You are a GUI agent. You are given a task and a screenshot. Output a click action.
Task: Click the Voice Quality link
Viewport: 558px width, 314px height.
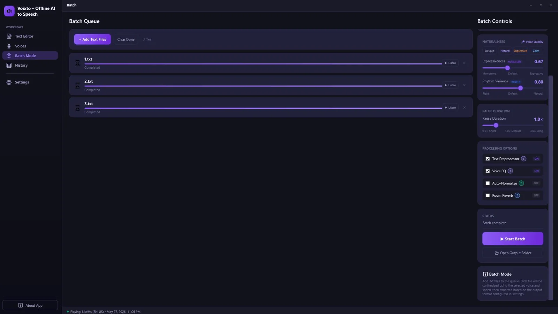[x=532, y=42]
